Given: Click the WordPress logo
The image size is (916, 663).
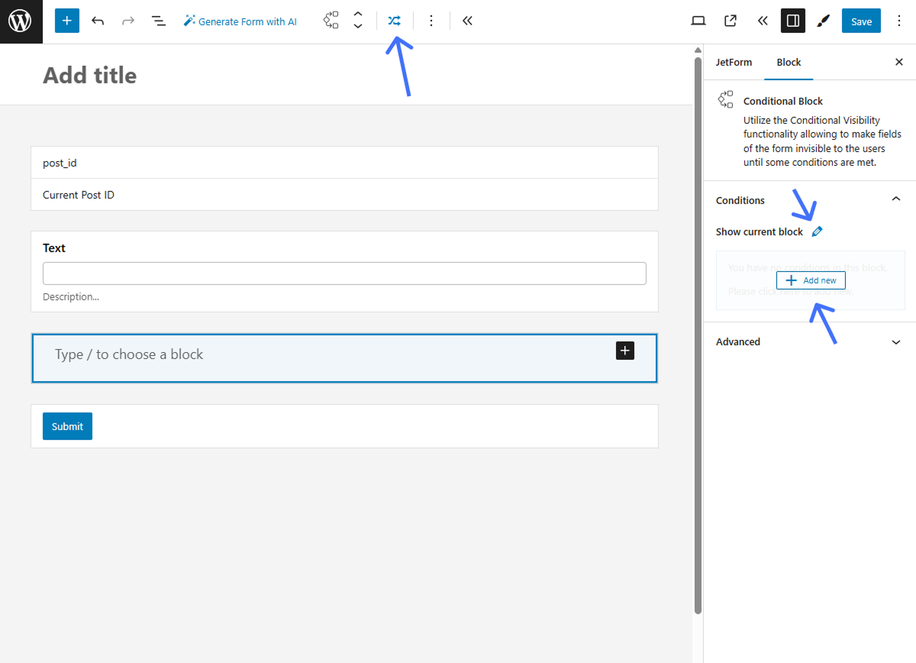Looking at the screenshot, I should [21, 21].
